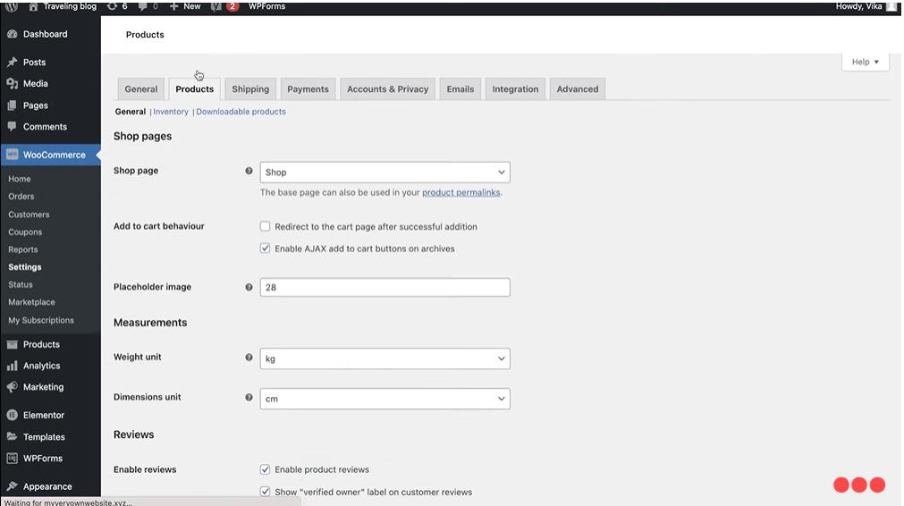The image size is (904, 506).
Task: Open the comments bubble icon in admin bar
Action: pyautogui.click(x=142, y=6)
